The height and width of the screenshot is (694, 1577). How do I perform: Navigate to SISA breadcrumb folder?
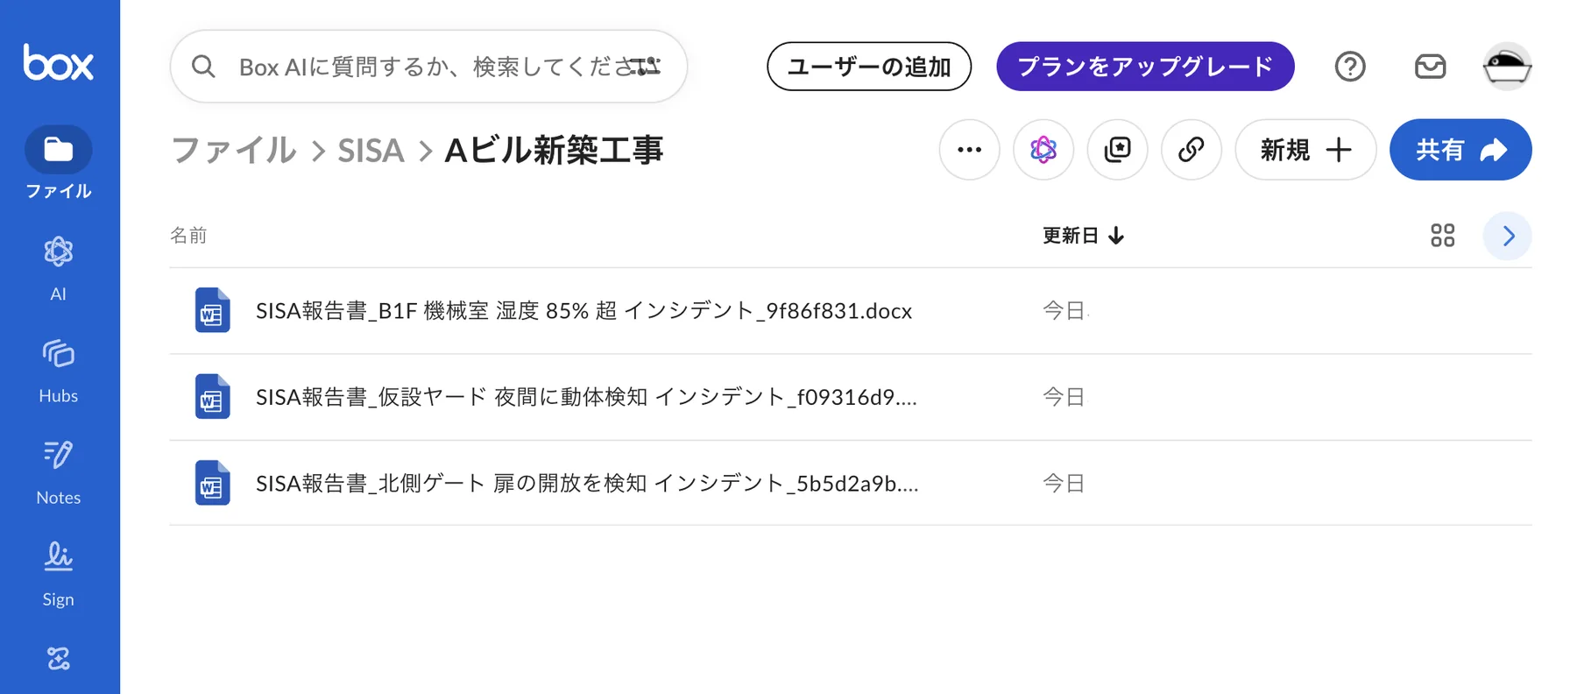tap(371, 151)
